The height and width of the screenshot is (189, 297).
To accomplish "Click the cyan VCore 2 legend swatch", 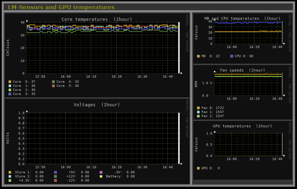I will 10,176.
